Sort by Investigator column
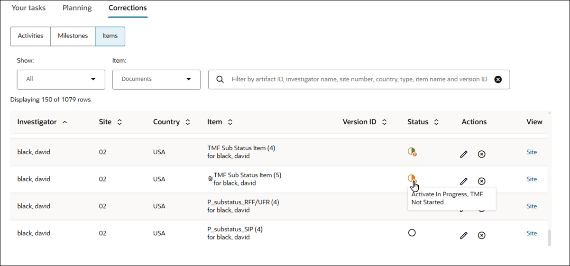The image size is (570, 266). tap(64, 122)
